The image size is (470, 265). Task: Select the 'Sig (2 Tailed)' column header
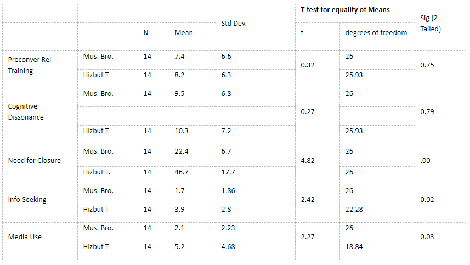(x=431, y=24)
